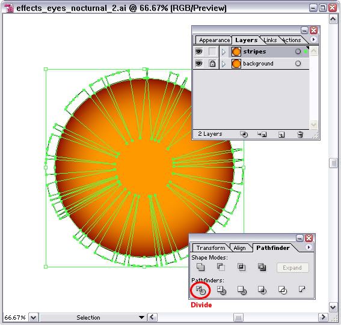Viewport: 341px width, 325px height.
Task: Click the Minus Back pathfinder icon
Action: [302, 289]
